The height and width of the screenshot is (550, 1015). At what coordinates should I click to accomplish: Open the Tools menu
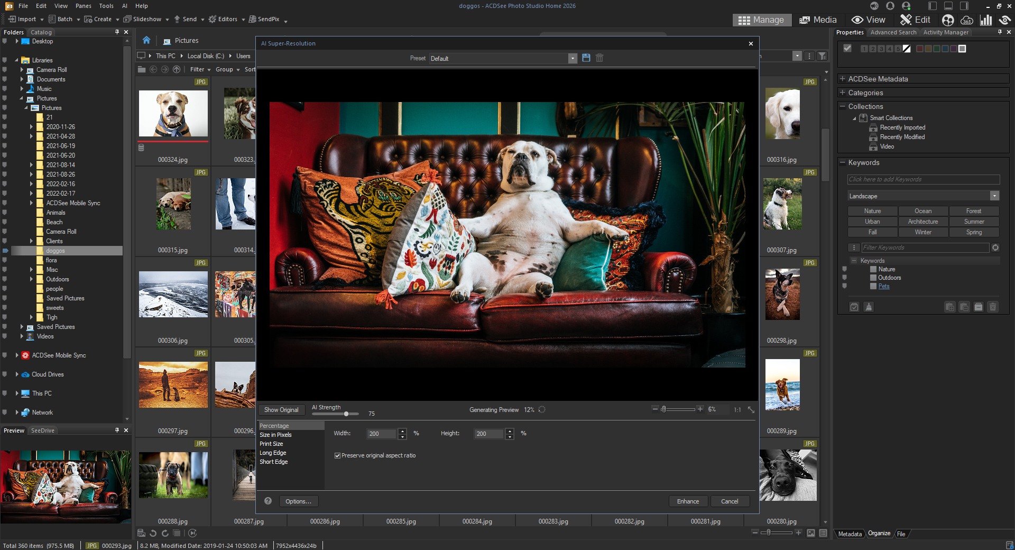tap(106, 6)
